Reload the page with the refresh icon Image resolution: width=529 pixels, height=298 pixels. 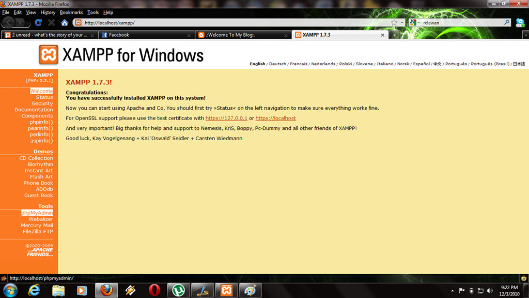click(x=38, y=23)
